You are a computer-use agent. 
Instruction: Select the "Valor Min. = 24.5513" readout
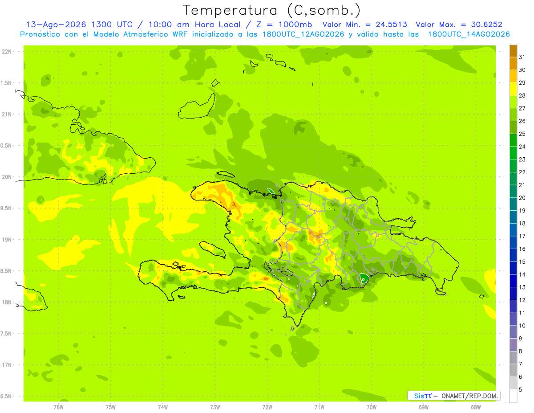tap(365, 25)
